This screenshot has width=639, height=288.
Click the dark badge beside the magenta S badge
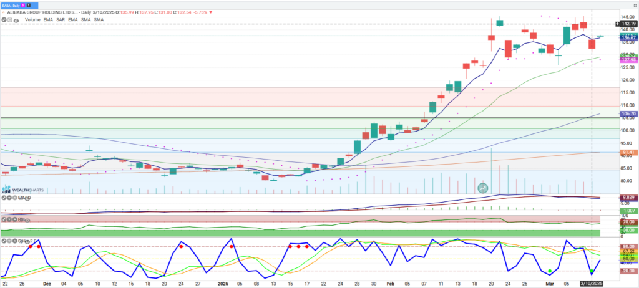[29, 5]
